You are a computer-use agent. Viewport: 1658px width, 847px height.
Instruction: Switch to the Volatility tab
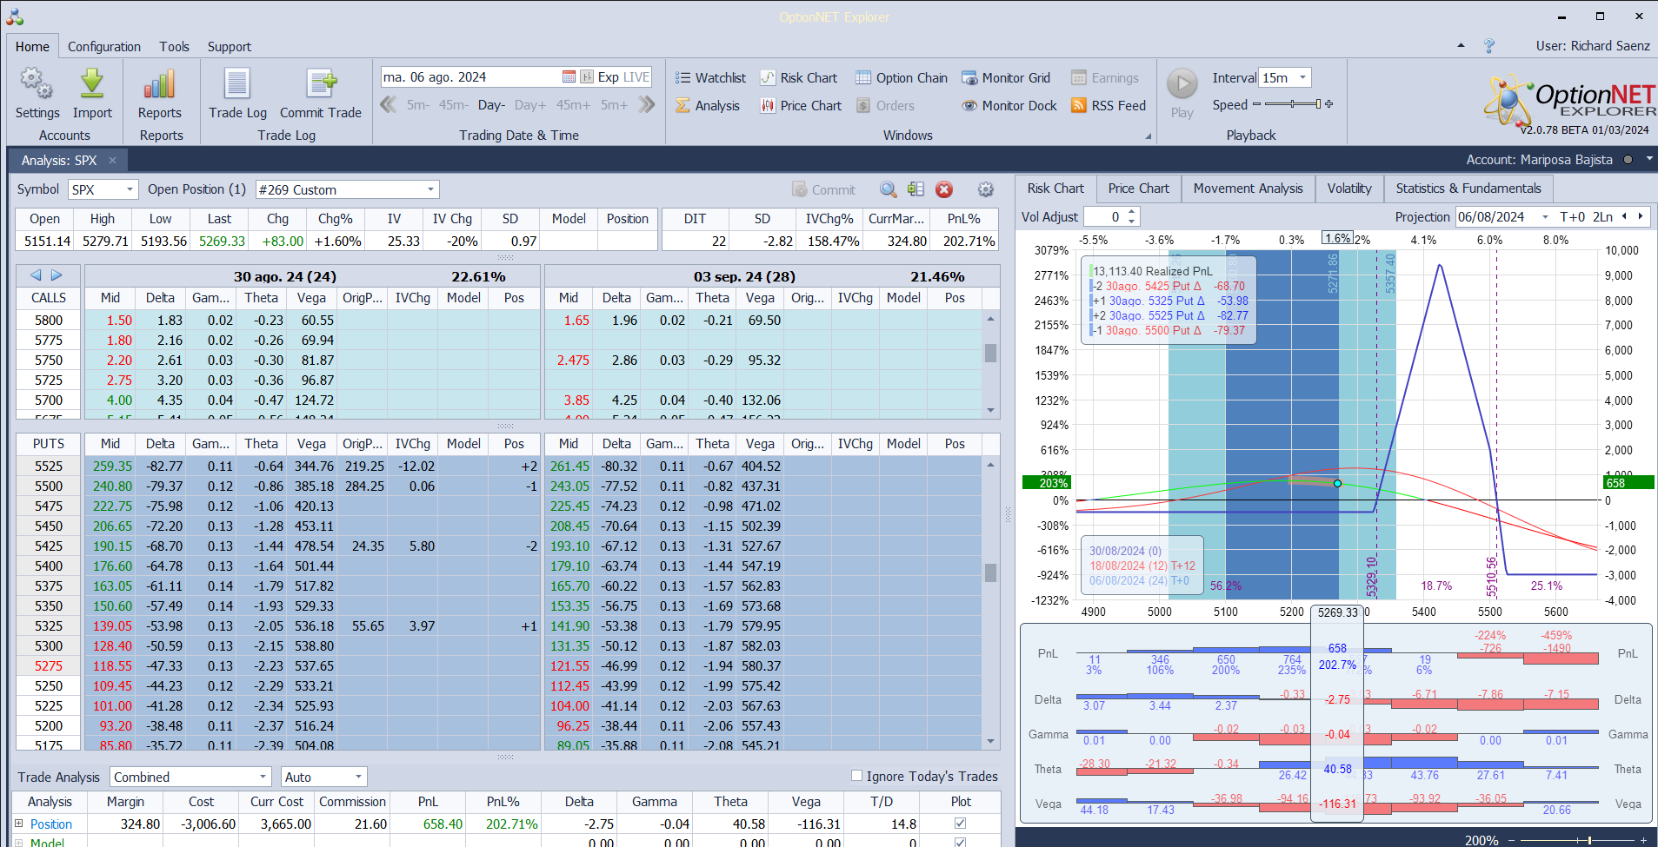[1349, 189]
